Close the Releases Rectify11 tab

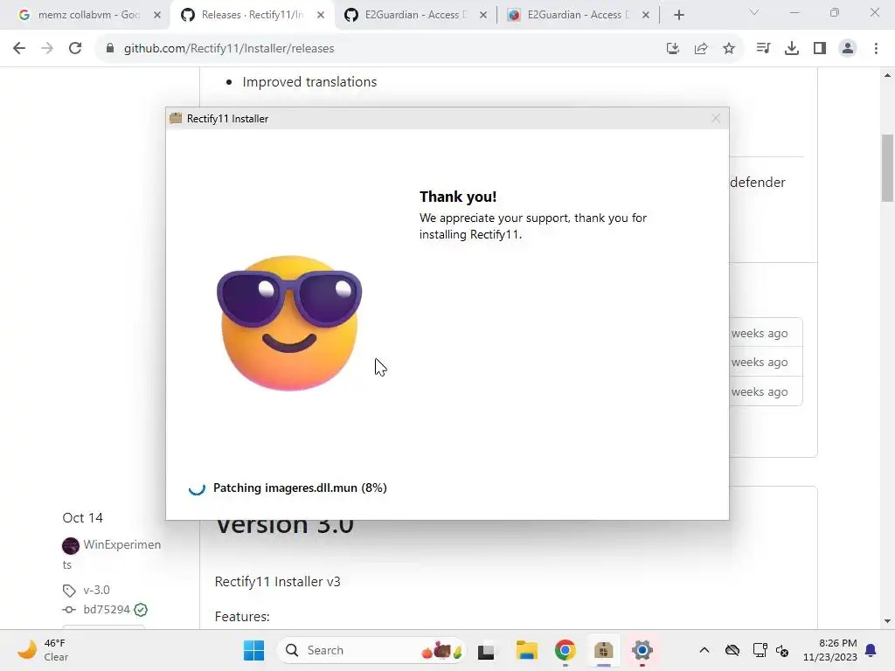coord(320,15)
